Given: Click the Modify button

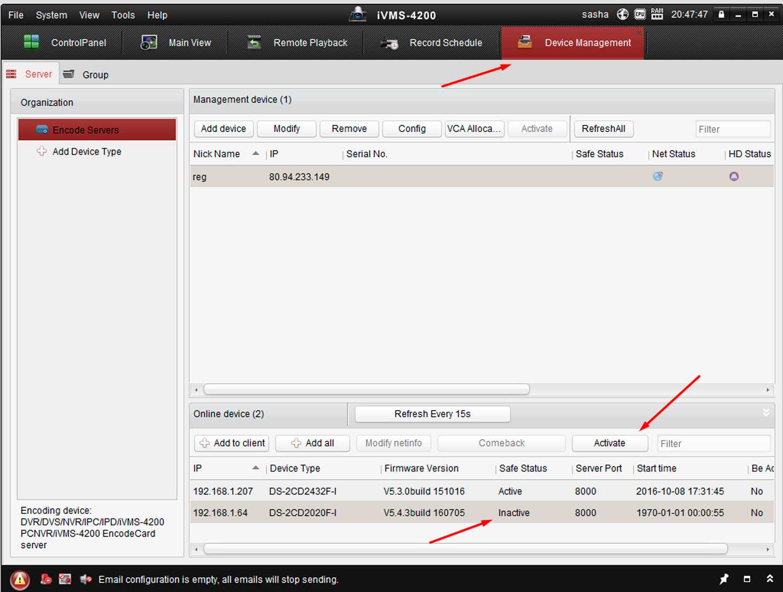Looking at the screenshot, I should 287,129.
